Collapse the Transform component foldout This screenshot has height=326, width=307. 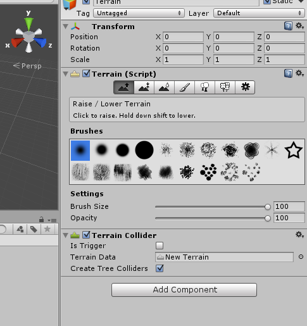click(66, 27)
